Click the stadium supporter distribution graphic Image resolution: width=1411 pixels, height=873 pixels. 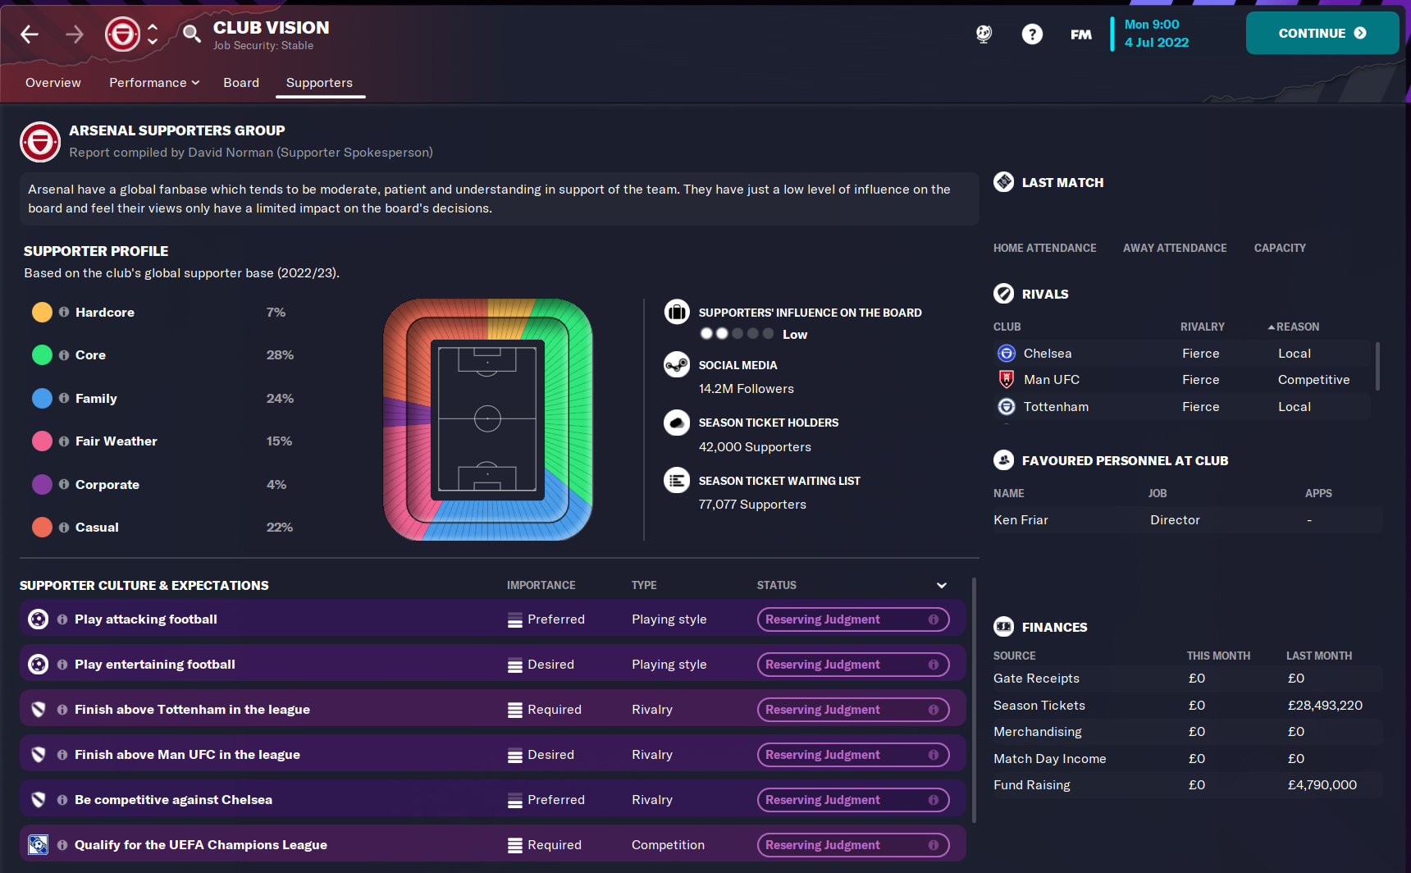pyautogui.click(x=488, y=419)
